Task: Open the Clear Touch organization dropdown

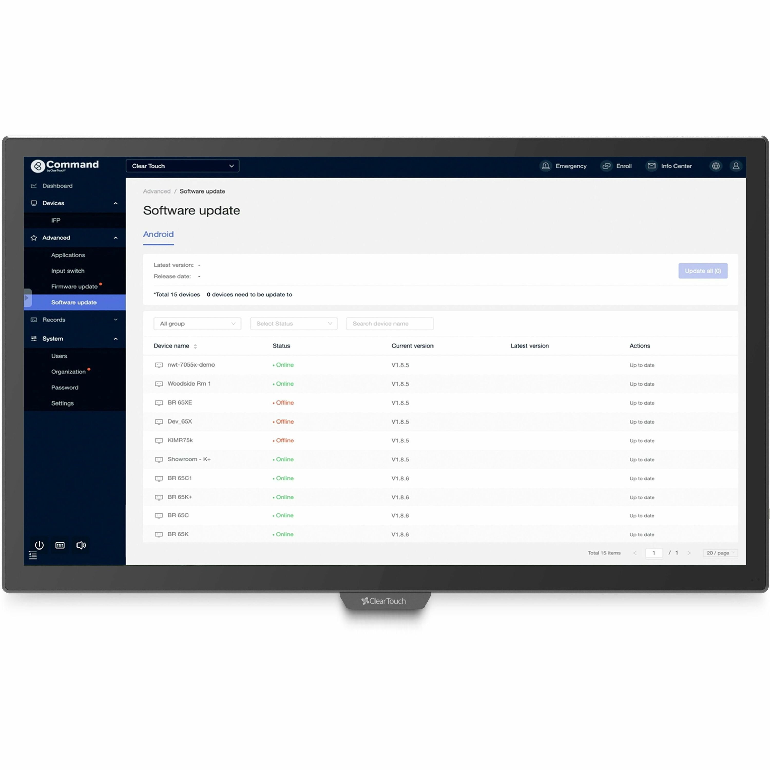Action: [182, 166]
